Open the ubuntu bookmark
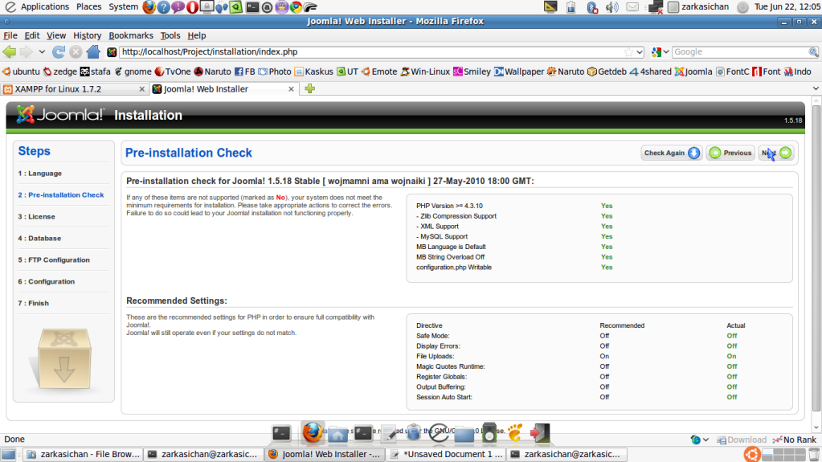The height and width of the screenshot is (462, 822). click(21, 72)
